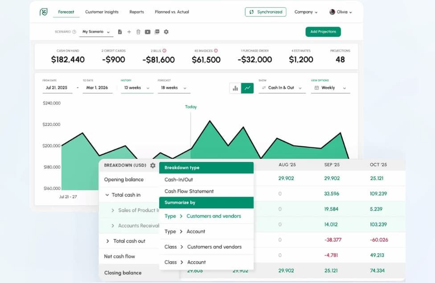This screenshot has height=283, width=435.
Task: Click the Bills -$81,600 value
Action: [x=158, y=60]
